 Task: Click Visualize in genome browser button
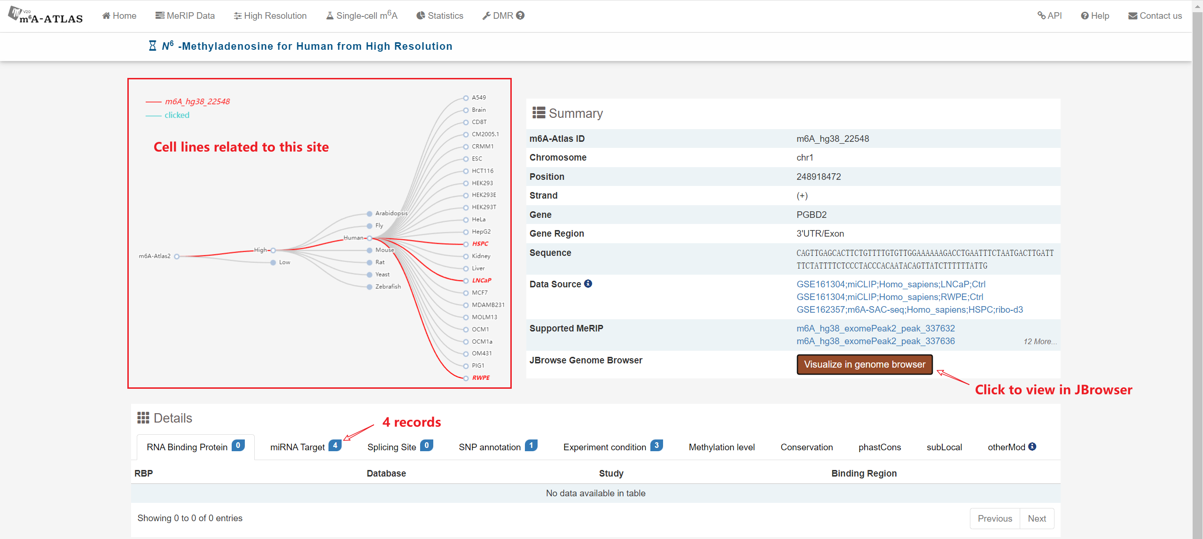[864, 364]
